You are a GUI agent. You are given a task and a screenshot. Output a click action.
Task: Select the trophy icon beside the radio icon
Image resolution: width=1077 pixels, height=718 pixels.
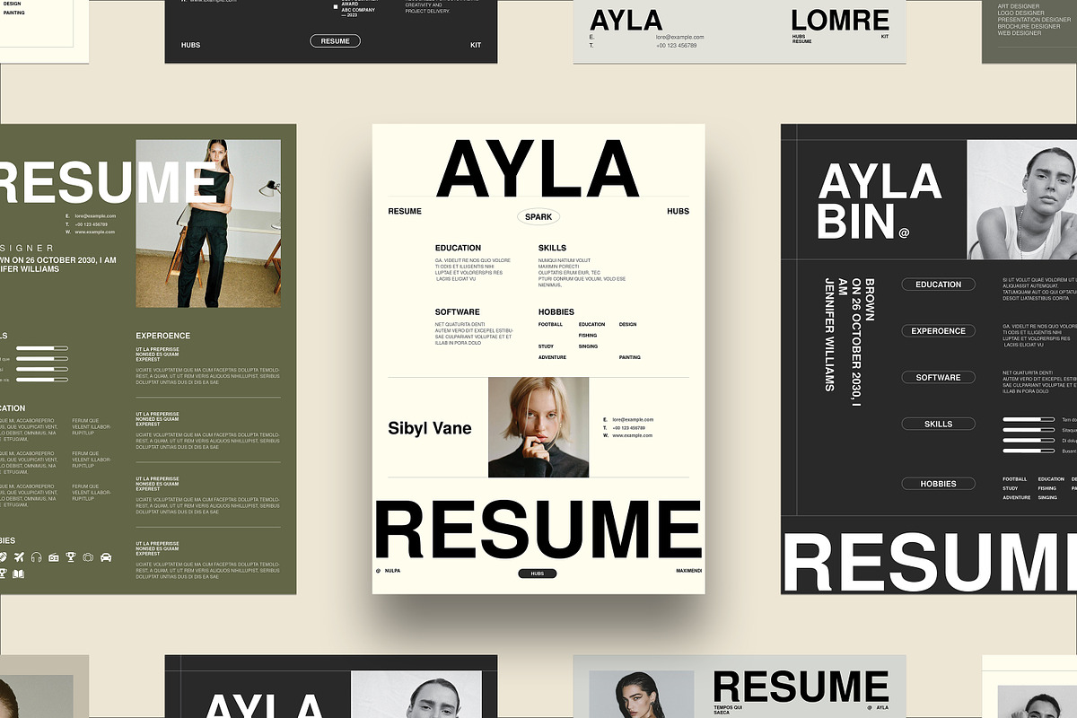pyautogui.click(x=71, y=557)
